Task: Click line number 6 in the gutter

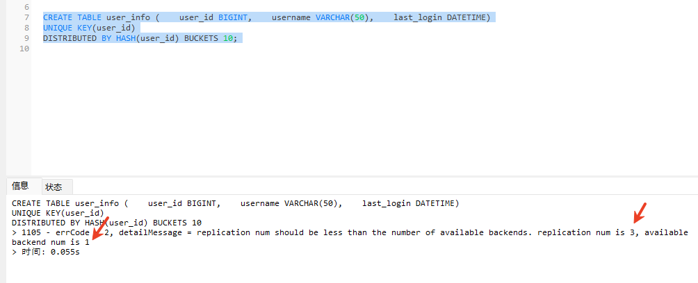Action: coord(26,6)
